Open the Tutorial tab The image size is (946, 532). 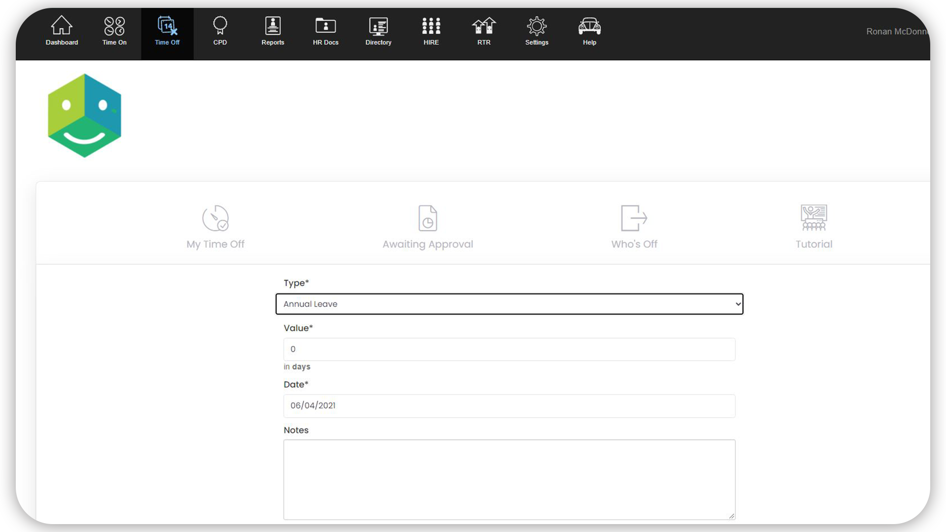(x=813, y=227)
